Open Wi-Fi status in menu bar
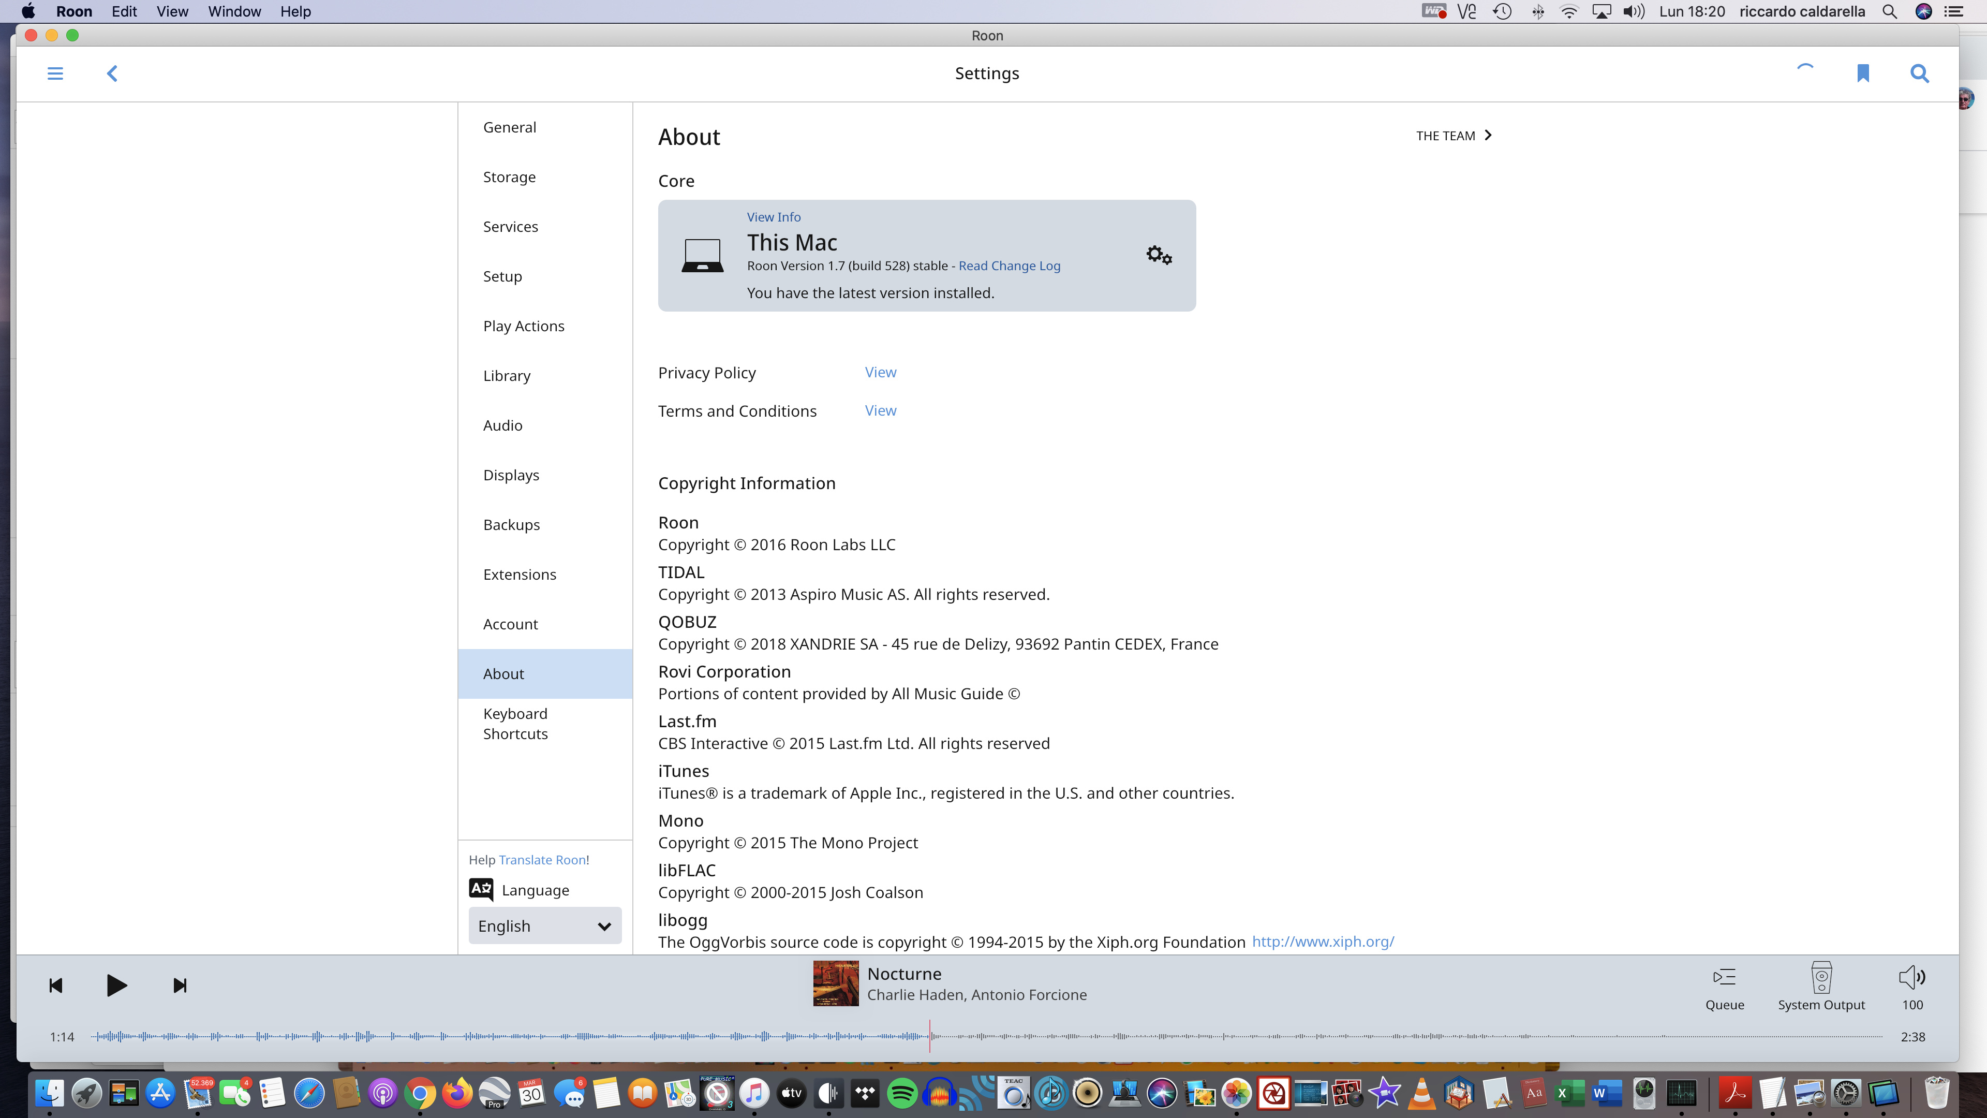The width and height of the screenshot is (1987, 1118). click(1569, 11)
